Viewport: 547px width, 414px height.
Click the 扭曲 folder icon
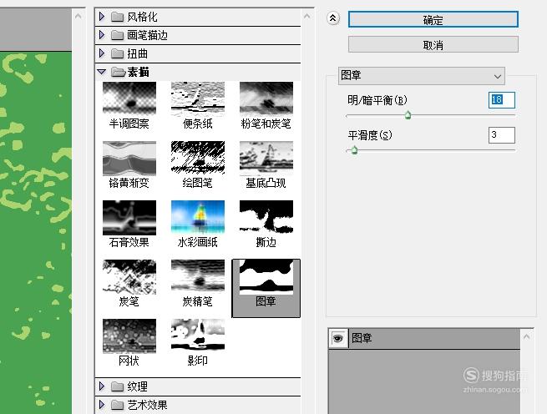[117, 53]
